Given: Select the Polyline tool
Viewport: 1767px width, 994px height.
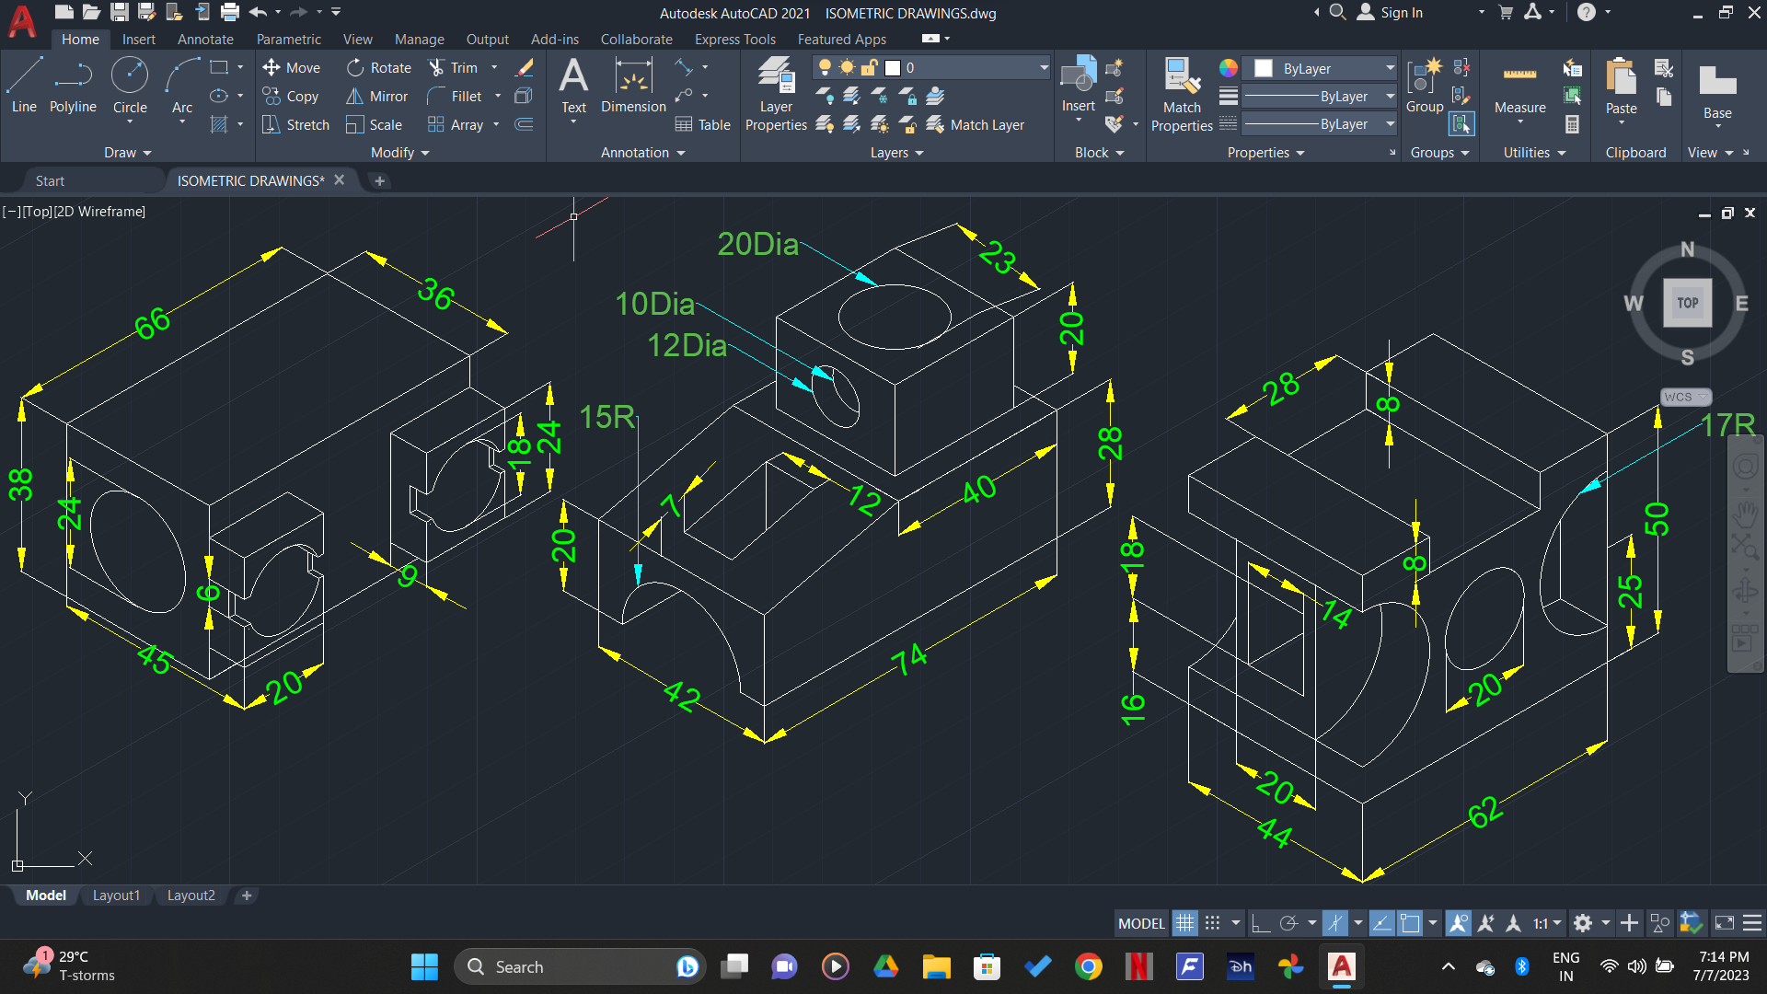Looking at the screenshot, I should pos(73,87).
